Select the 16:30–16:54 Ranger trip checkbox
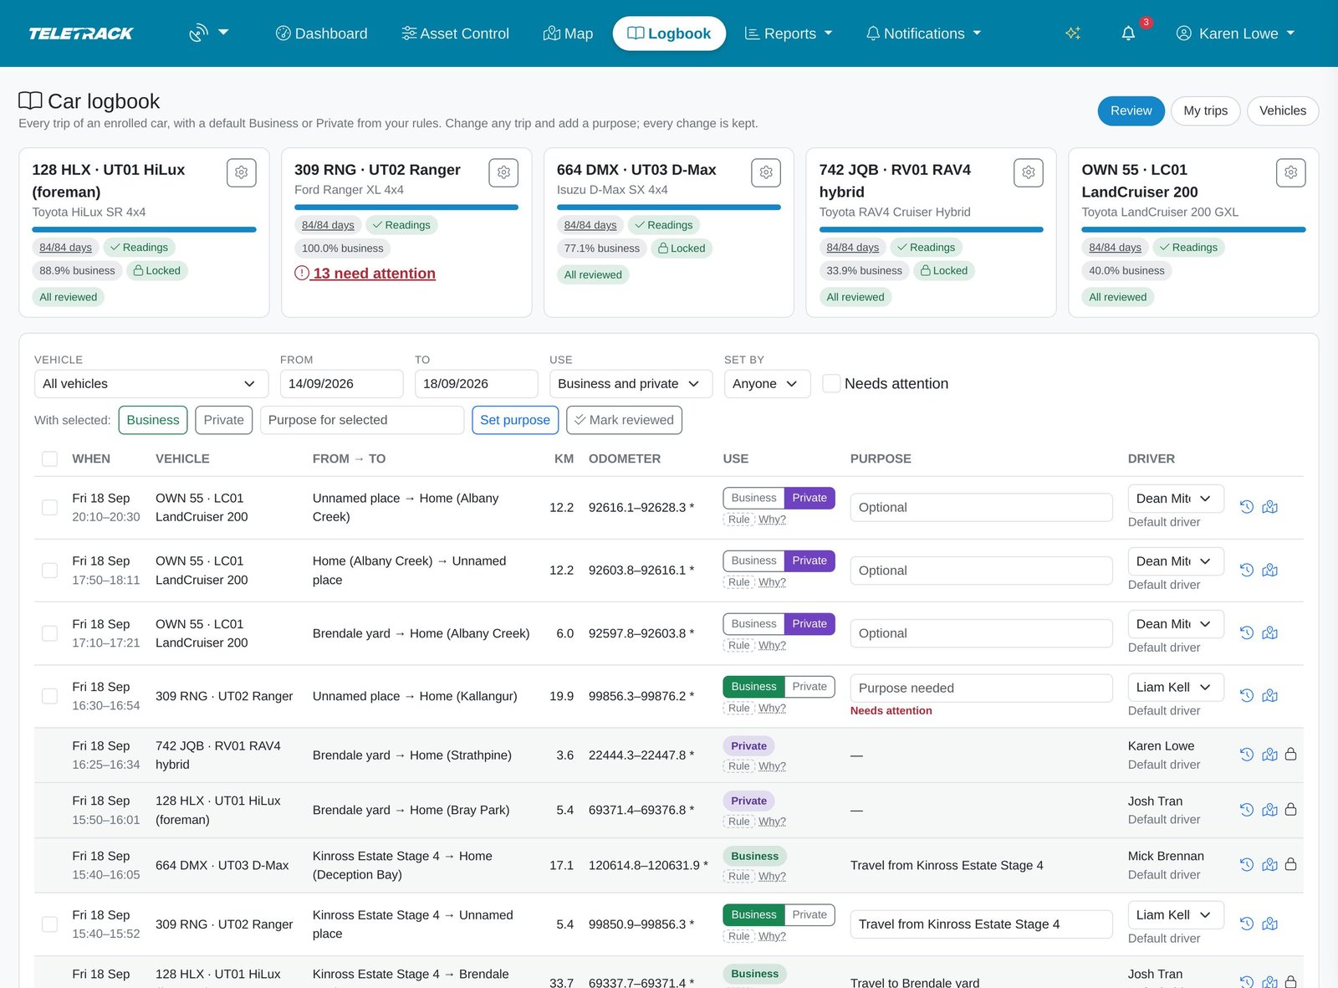1338x988 pixels. (49, 696)
